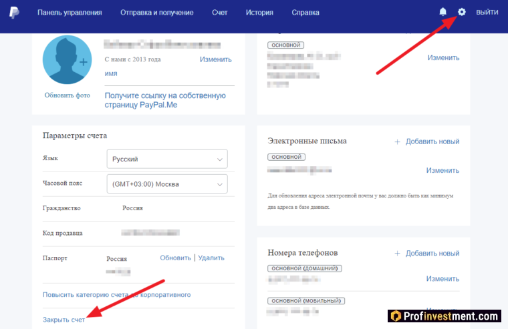Click Изменить for the primary email

tap(442, 170)
